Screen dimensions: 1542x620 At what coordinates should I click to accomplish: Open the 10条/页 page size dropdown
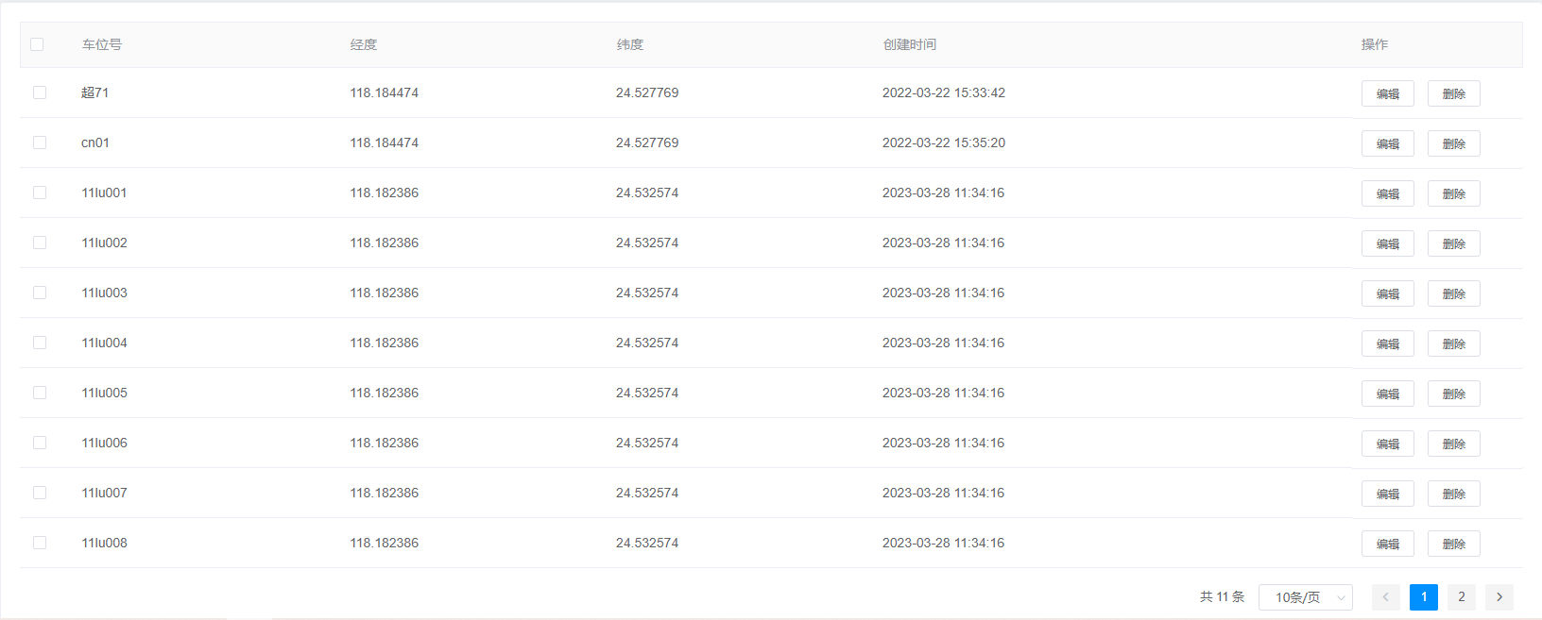click(1305, 597)
